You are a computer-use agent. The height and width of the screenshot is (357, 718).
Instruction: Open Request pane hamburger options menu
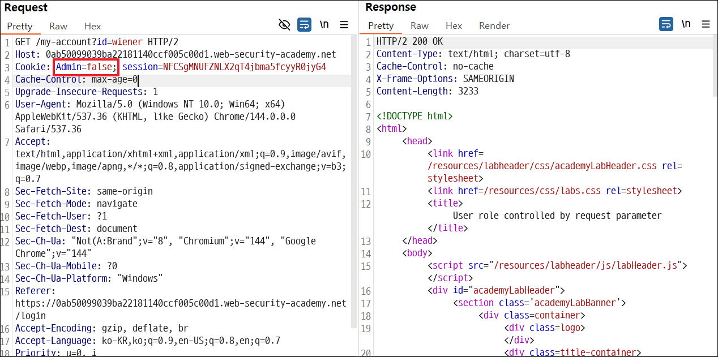tap(344, 24)
